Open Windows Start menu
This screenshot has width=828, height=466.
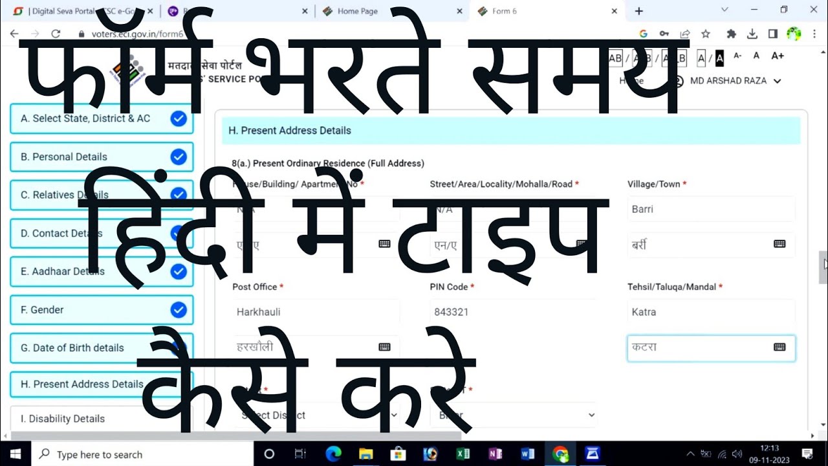pyautogui.click(x=16, y=454)
